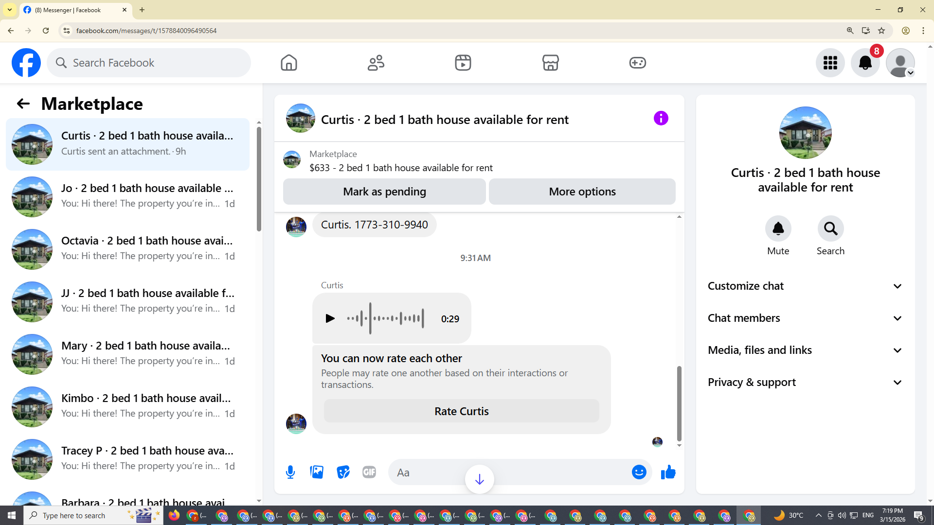Open the house thumbnail in the right panel

[806, 133]
